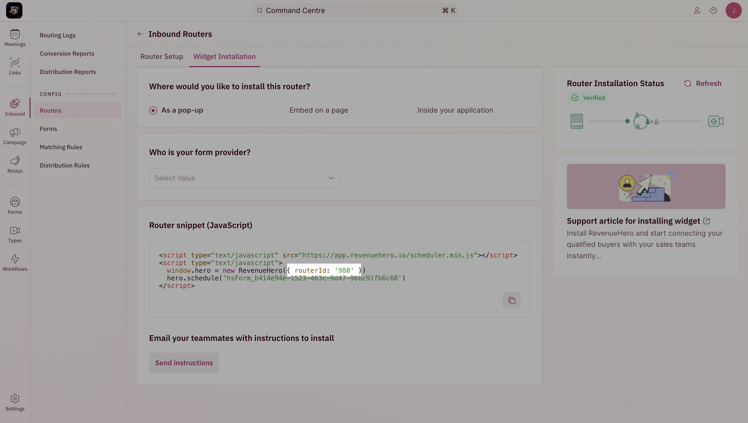Open the external link icon beside support article
Image resolution: width=748 pixels, height=423 pixels.
707,221
